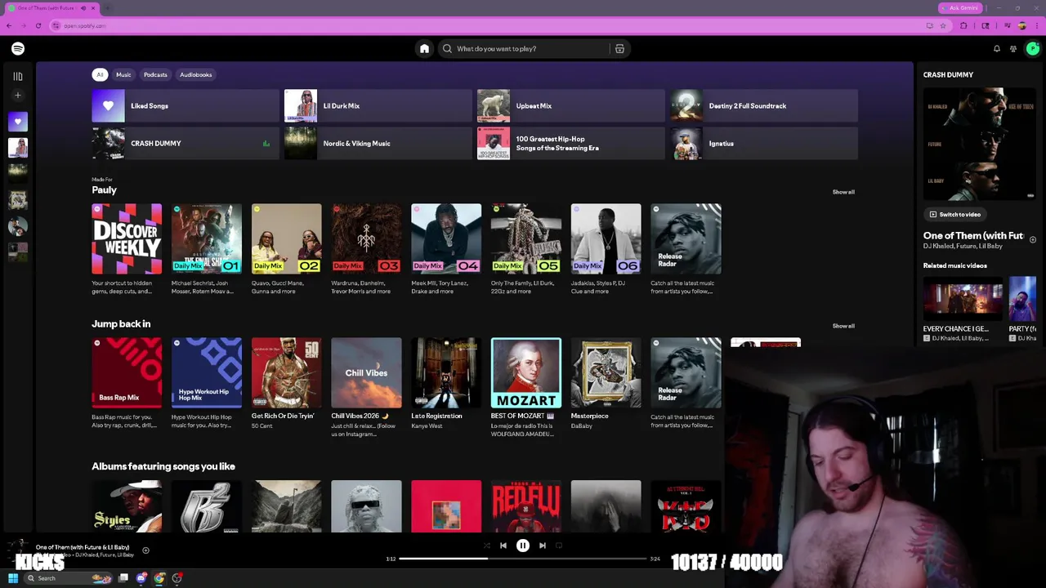Viewport: 1046px width, 588px height.
Task: Open the Get Rich Or Die Tryin' album
Action: tap(287, 384)
